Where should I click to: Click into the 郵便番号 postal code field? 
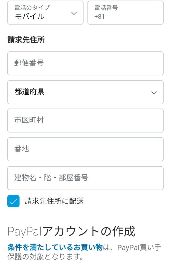[85, 63]
